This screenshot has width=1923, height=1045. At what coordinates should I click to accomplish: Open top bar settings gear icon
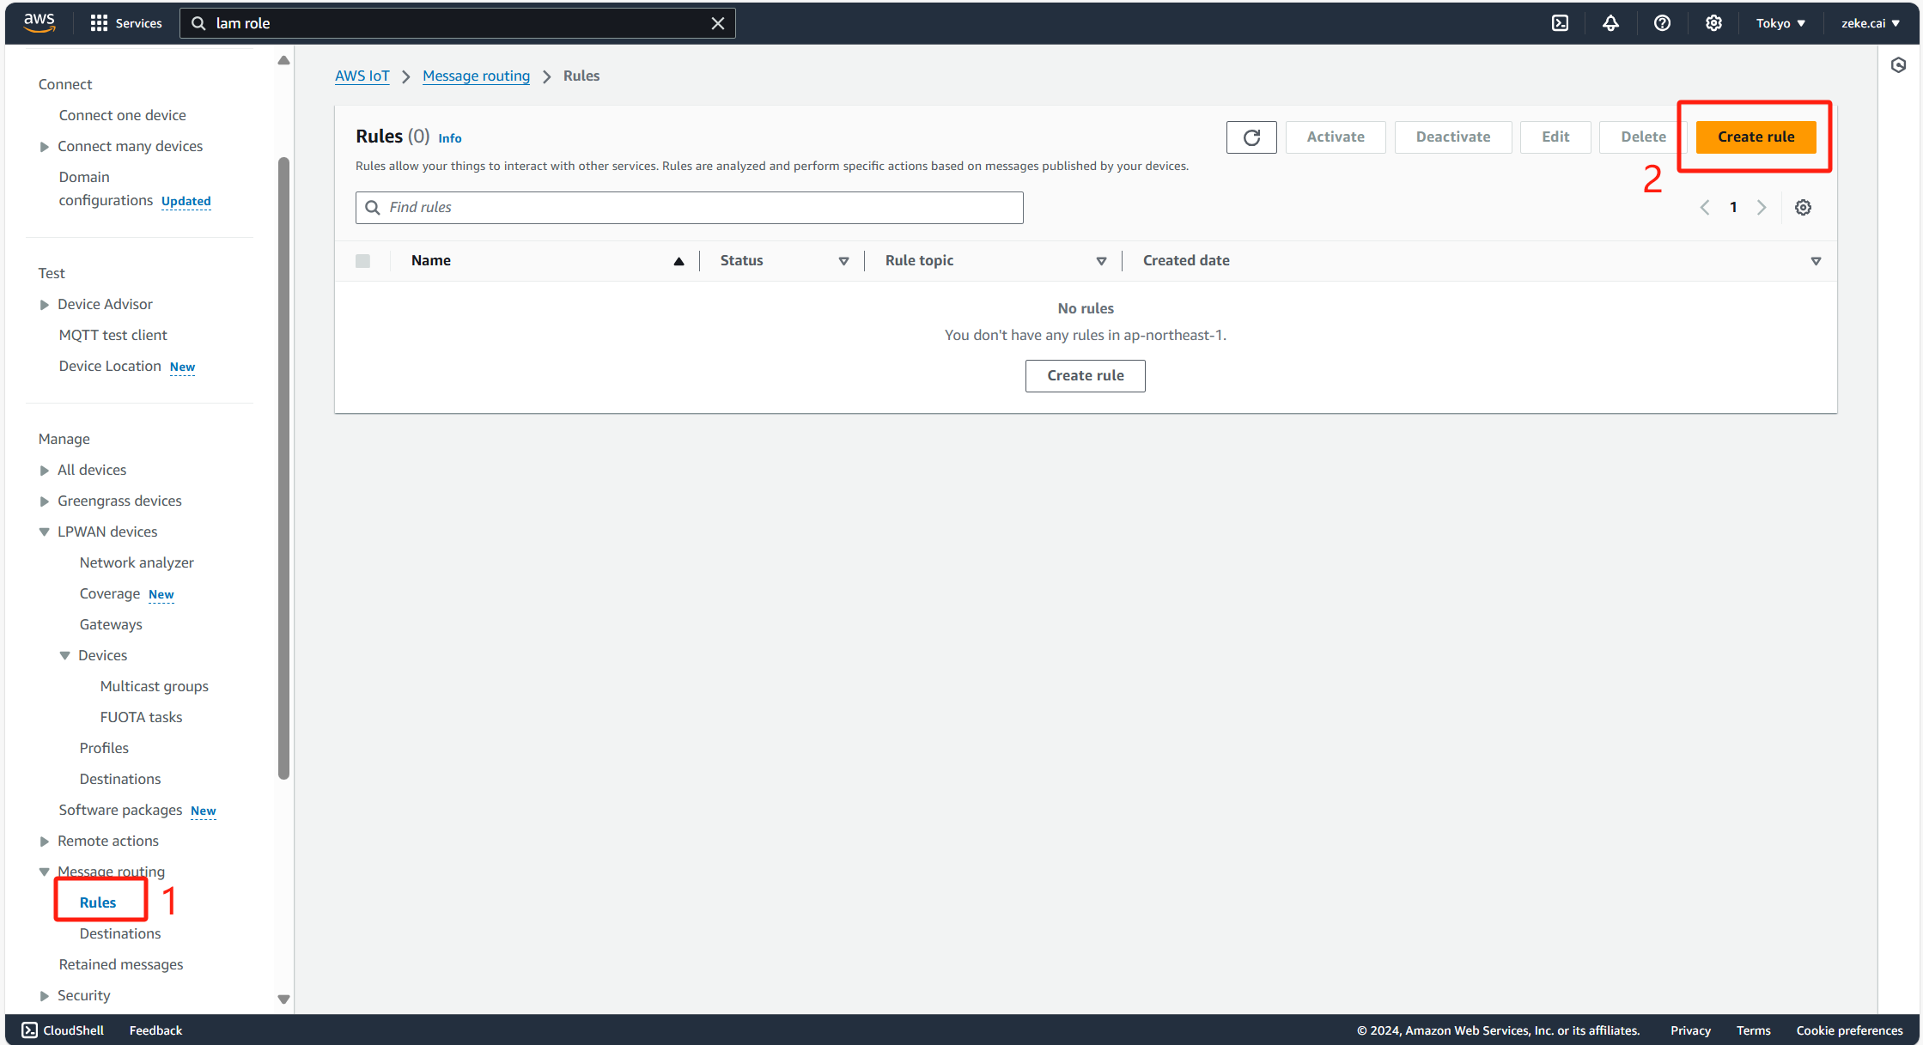click(1713, 23)
